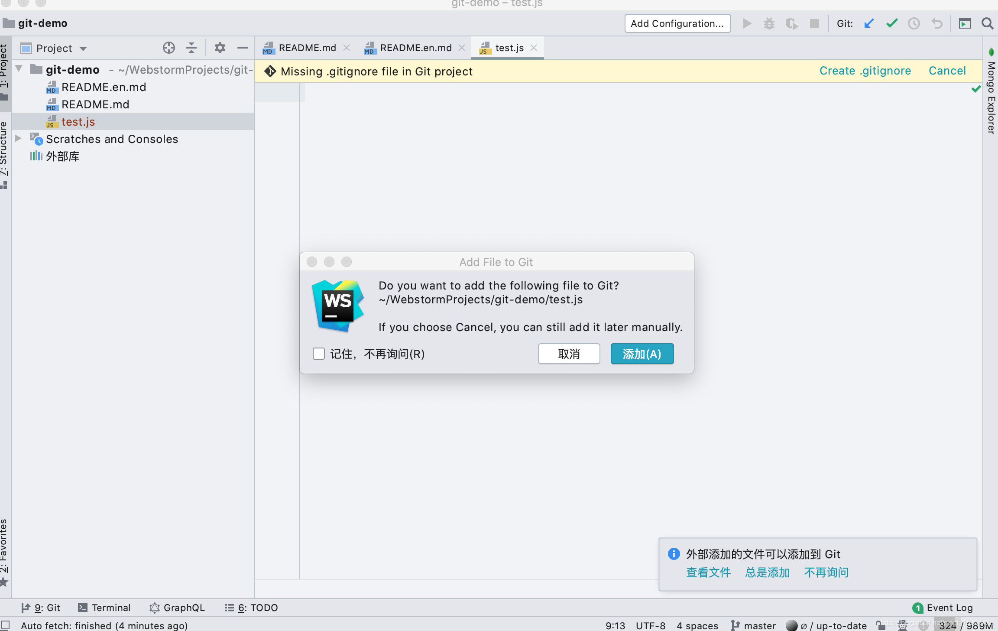Open the master branch popup

pyautogui.click(x=754, y=625)
